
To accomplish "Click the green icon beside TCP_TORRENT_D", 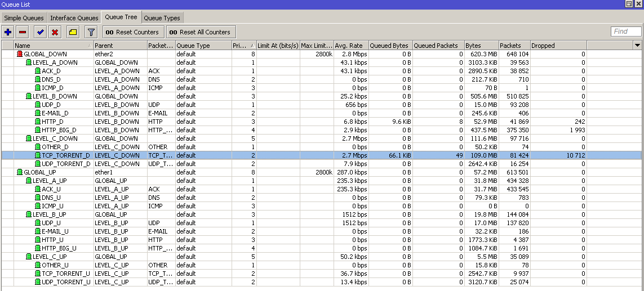I will pos(38,155).
